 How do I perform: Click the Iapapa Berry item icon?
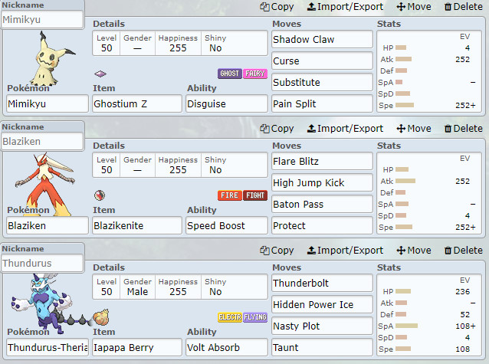[101, 317]
